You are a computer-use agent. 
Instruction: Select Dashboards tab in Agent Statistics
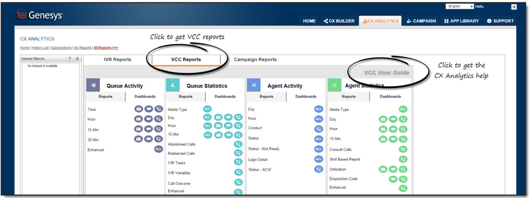click(390, 97)
